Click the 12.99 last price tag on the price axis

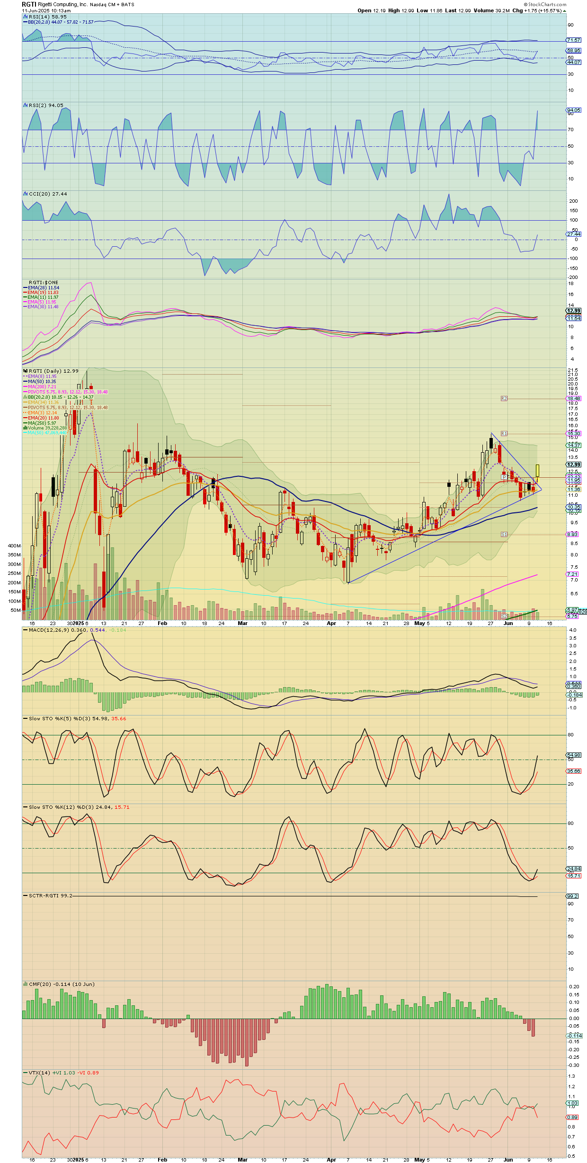point(574,465)
